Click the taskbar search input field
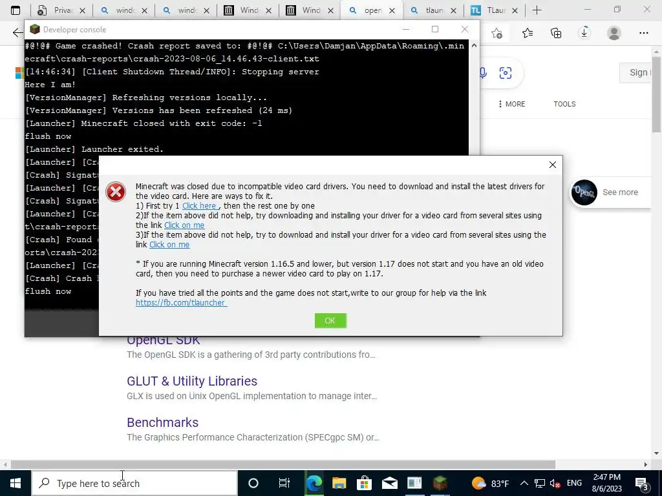 click(134, 483)
